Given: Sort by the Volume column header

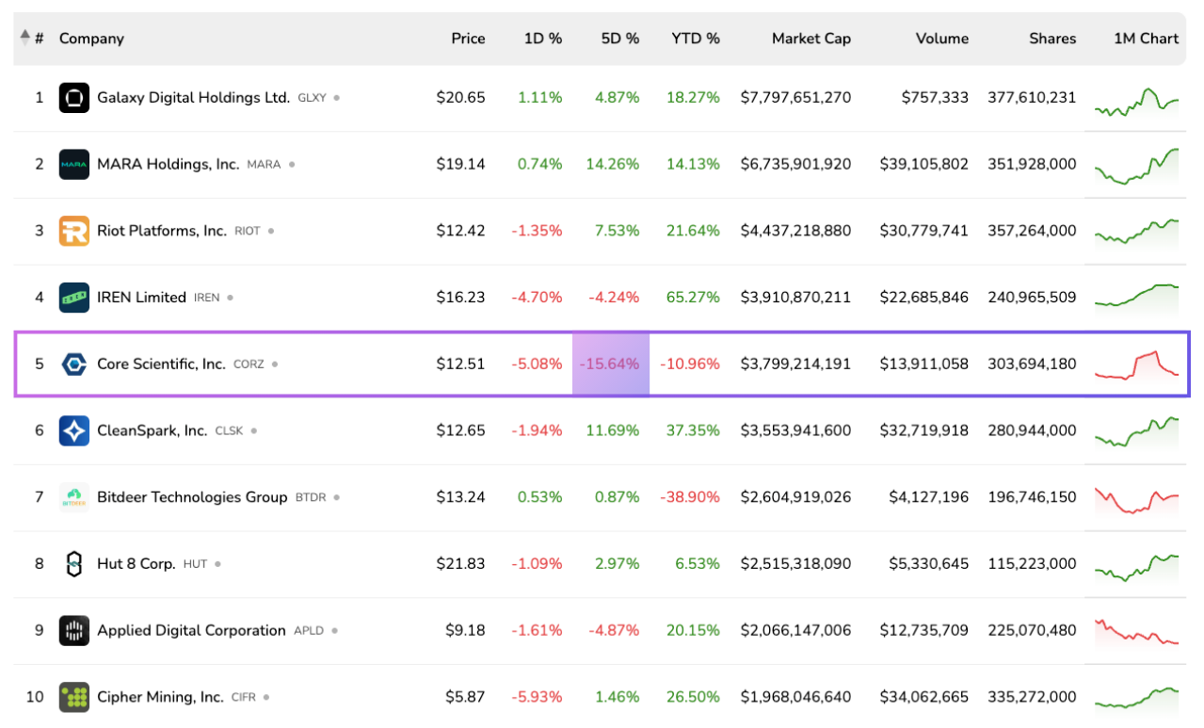Looking at the screenshot, I should [x=941, y=39].
